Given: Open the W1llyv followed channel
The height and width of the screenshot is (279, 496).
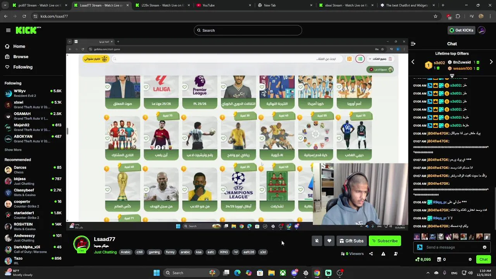Looking at the screenshot, I should (x=33, y=93).
